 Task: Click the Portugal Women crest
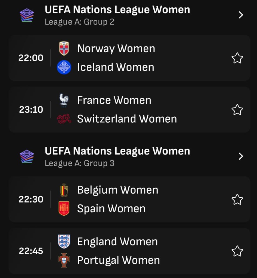tap(64, 260)
